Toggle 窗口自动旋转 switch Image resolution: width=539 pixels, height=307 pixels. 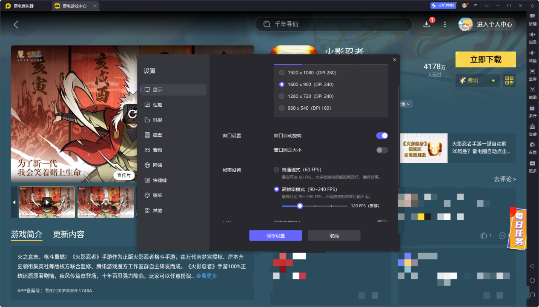(382, 136)
